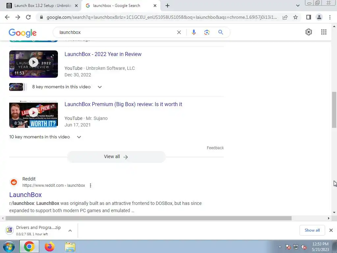
Task: Launch Firefox from the taskbar
Action: (50, 246)
